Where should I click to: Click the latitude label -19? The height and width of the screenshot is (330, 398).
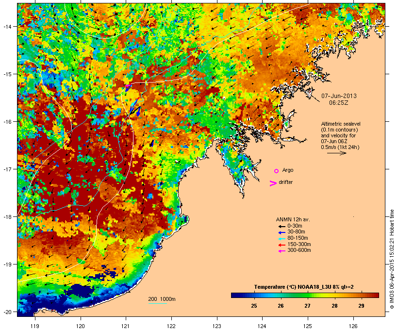7,264
